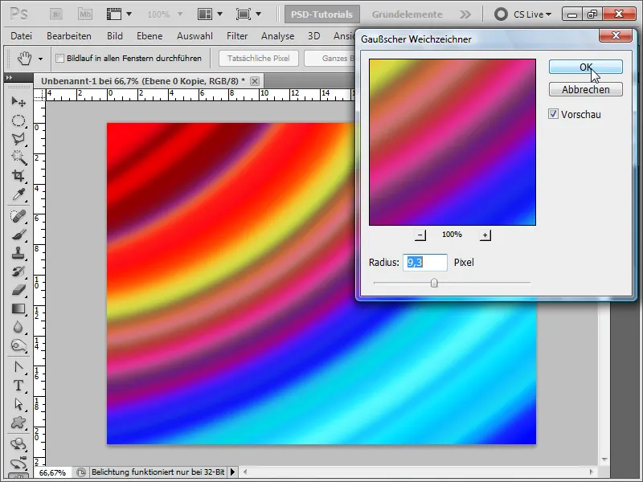643x482 pixels.
Task: Click the 66,67% zoom field in status bar
Action: 52,472
